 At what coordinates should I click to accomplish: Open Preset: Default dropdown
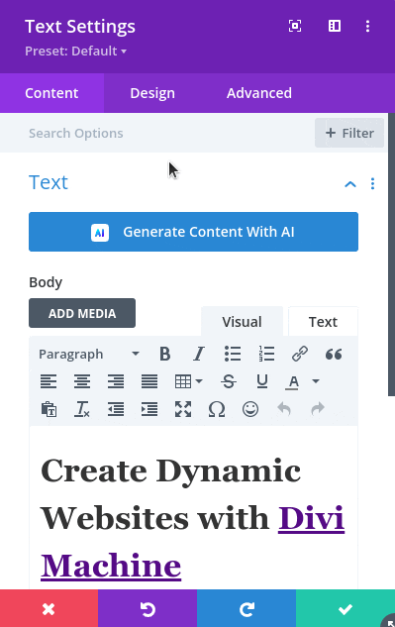coord(75,52)
